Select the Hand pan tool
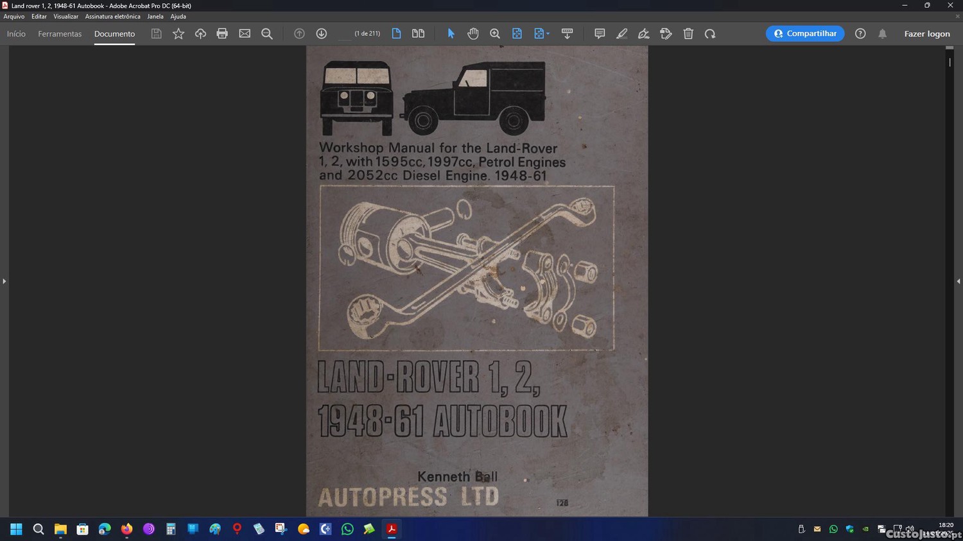Screen dimensions: 963x541 tap(473, 33)
